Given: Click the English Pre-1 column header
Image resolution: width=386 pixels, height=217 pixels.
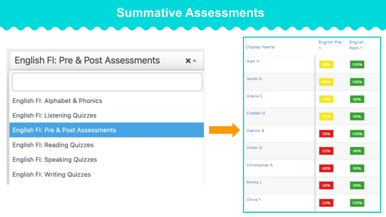Looking at the screenshot, I should click(x=331, y=45).
